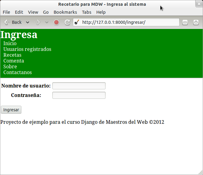Open the Forward history dropdown arrow
This screenshot has height=175, width=203.
pos(47,23)
